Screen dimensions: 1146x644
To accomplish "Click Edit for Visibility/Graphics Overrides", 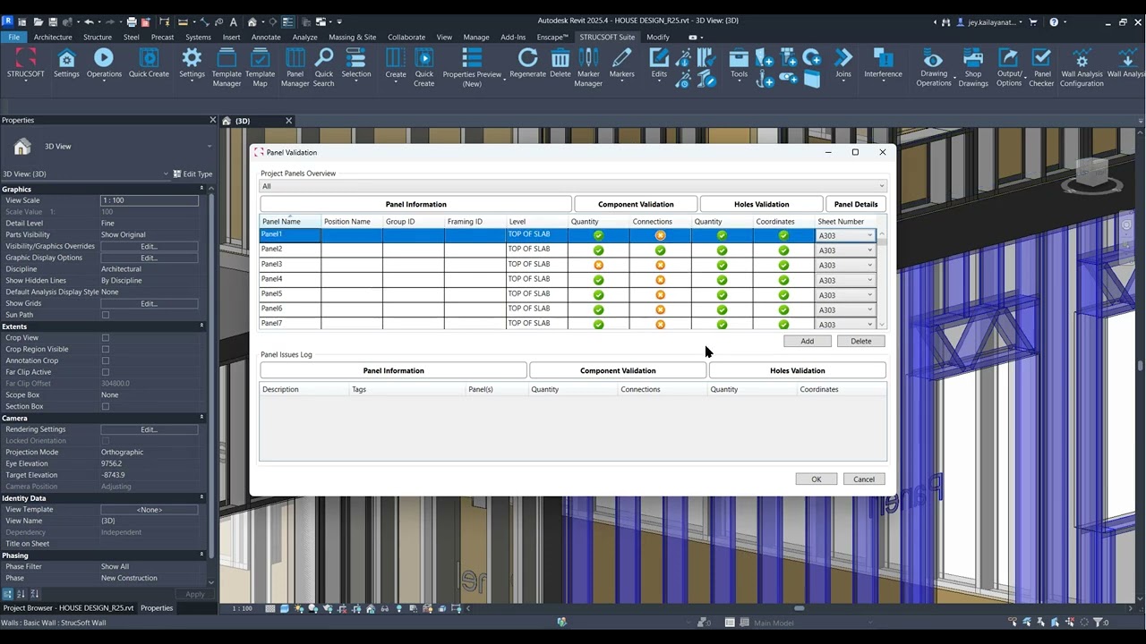I will pyautogui.click(x=149, y=246).
